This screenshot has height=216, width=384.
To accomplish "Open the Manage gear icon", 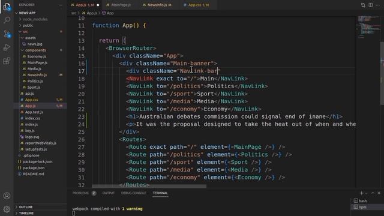I will [x=7, y=209].
